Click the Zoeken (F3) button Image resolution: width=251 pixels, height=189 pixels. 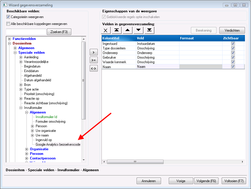coord(59,32)
